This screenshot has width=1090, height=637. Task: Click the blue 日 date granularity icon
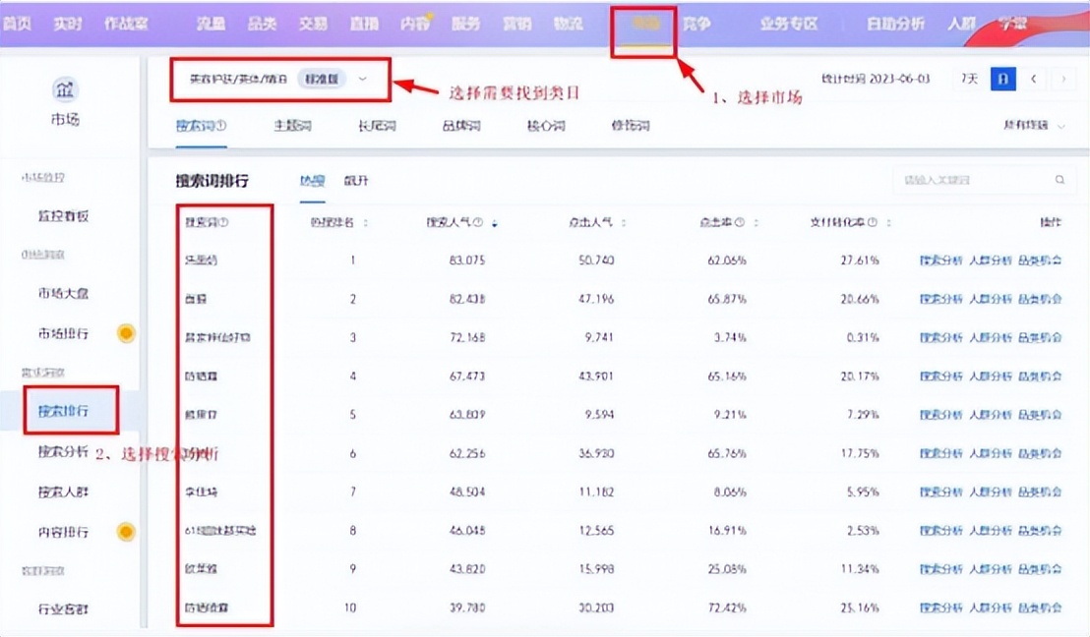coord(1001,77)
